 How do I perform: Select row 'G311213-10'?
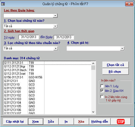coord(47,85)
